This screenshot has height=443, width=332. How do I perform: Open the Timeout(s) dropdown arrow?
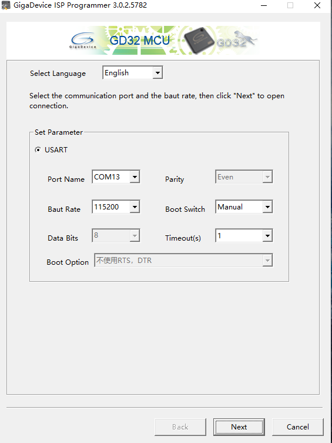point(267,236)
